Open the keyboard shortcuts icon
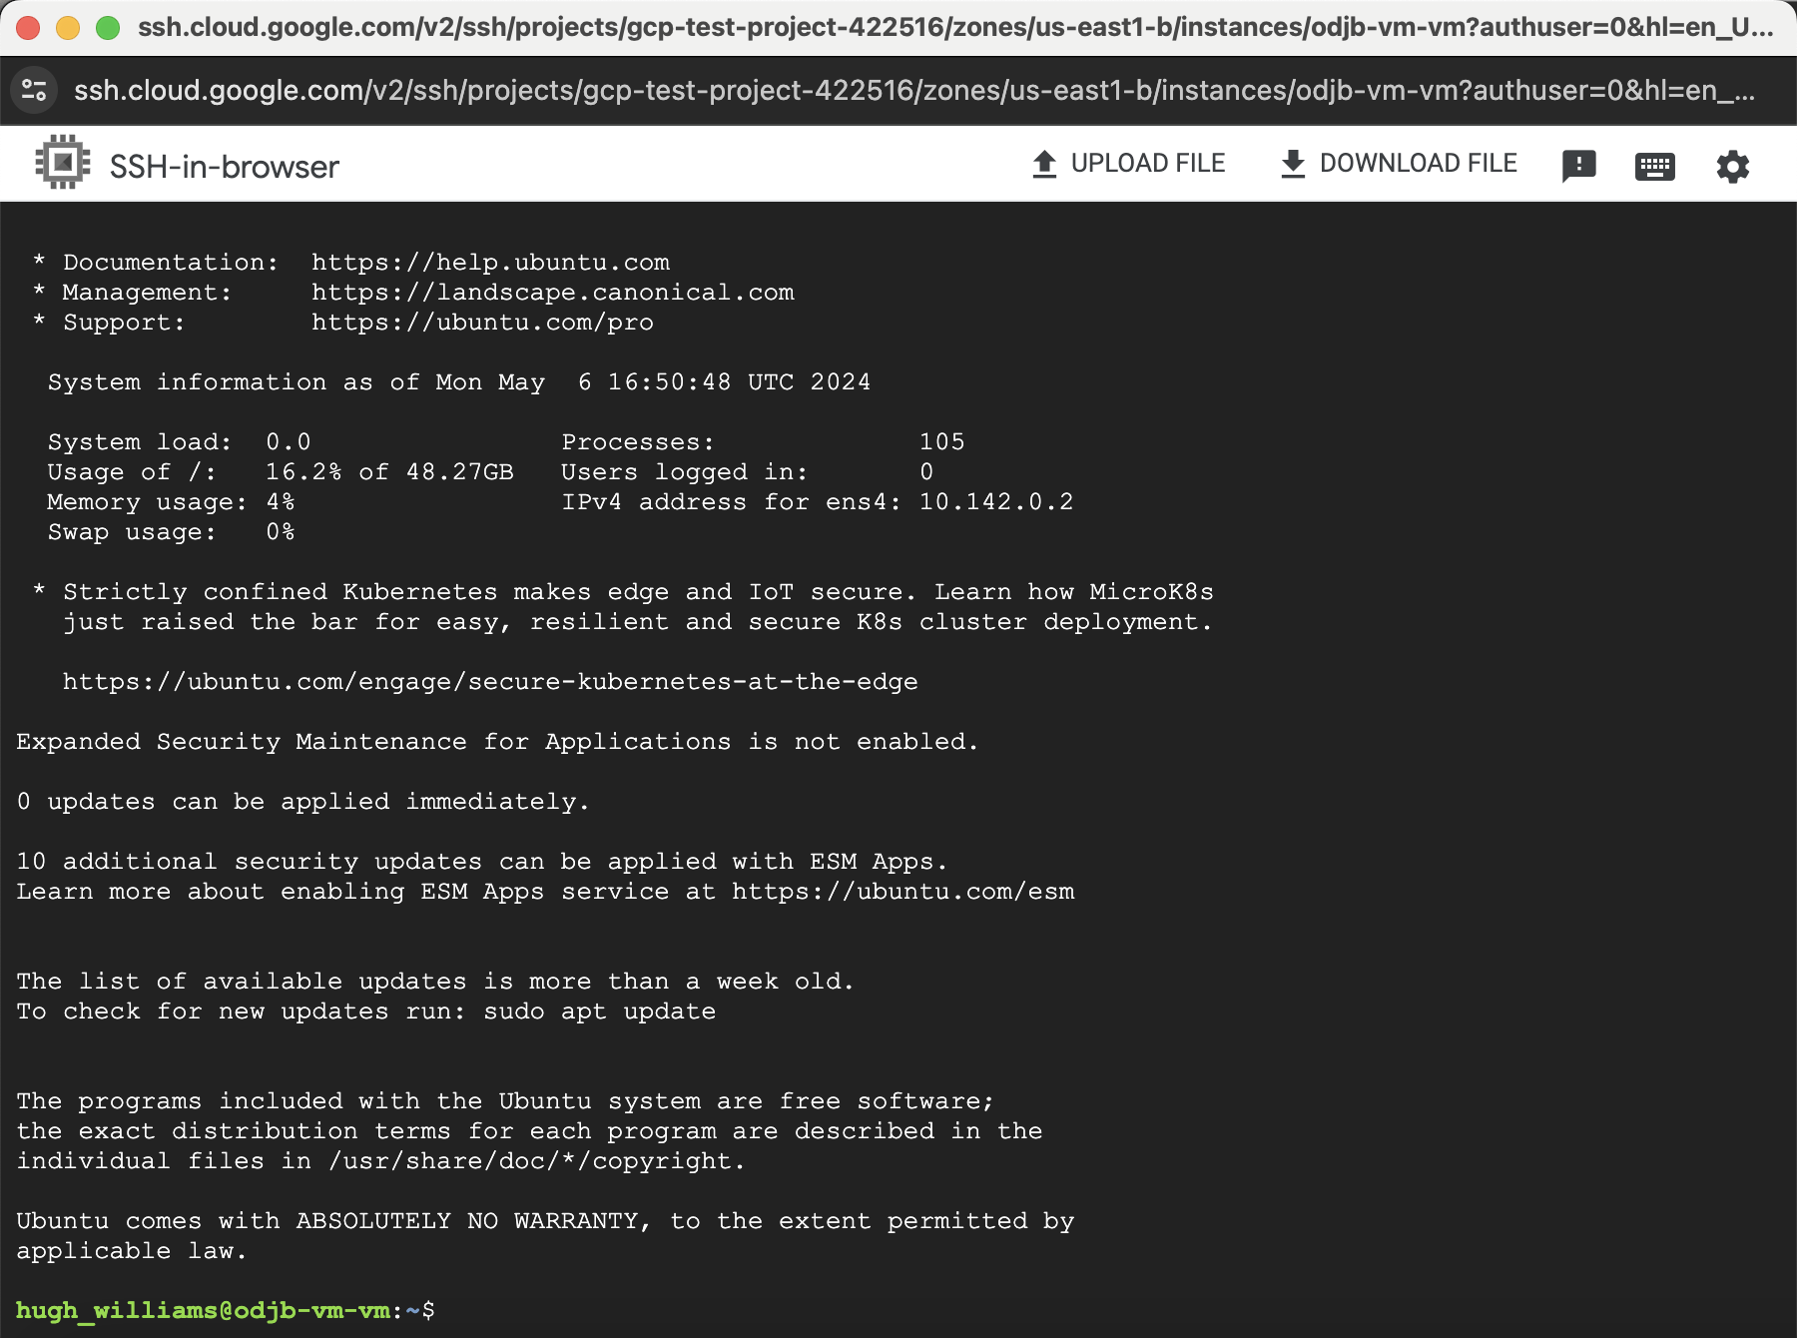The image size is (1797, 1338). pos(1655,166)
